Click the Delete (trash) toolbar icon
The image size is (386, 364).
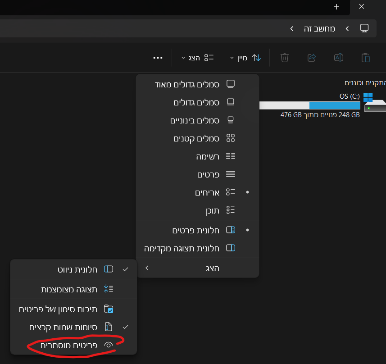(x=284, y=58)
